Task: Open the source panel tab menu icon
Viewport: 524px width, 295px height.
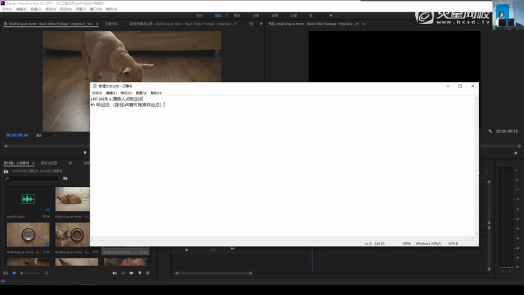Action: 97,23
